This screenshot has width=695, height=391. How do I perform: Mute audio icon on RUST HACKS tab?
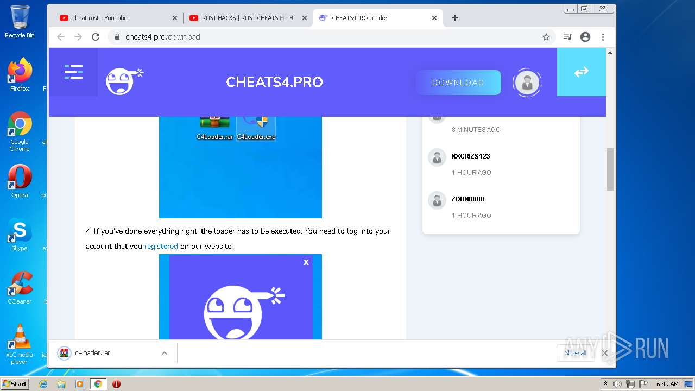click(293, 18)
